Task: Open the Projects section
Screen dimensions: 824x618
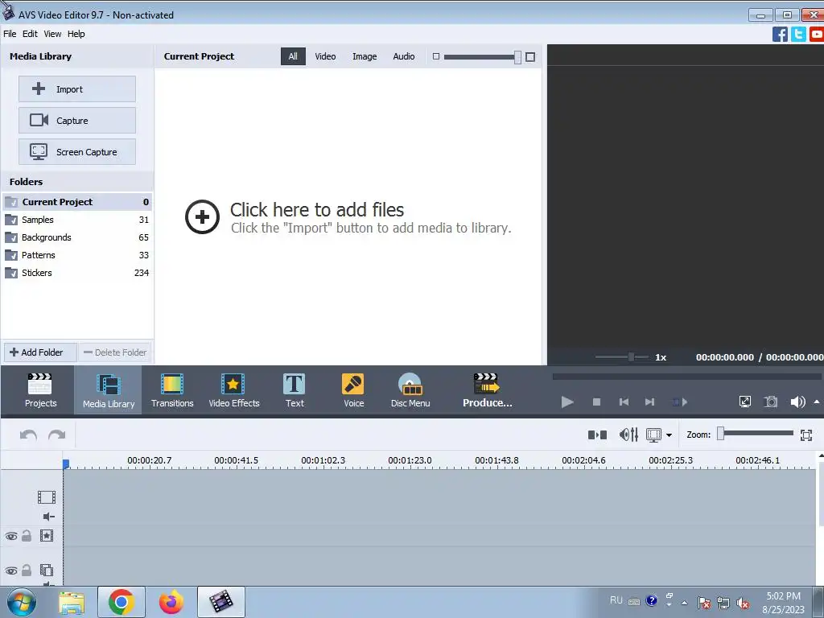Action: coord(40,390)
